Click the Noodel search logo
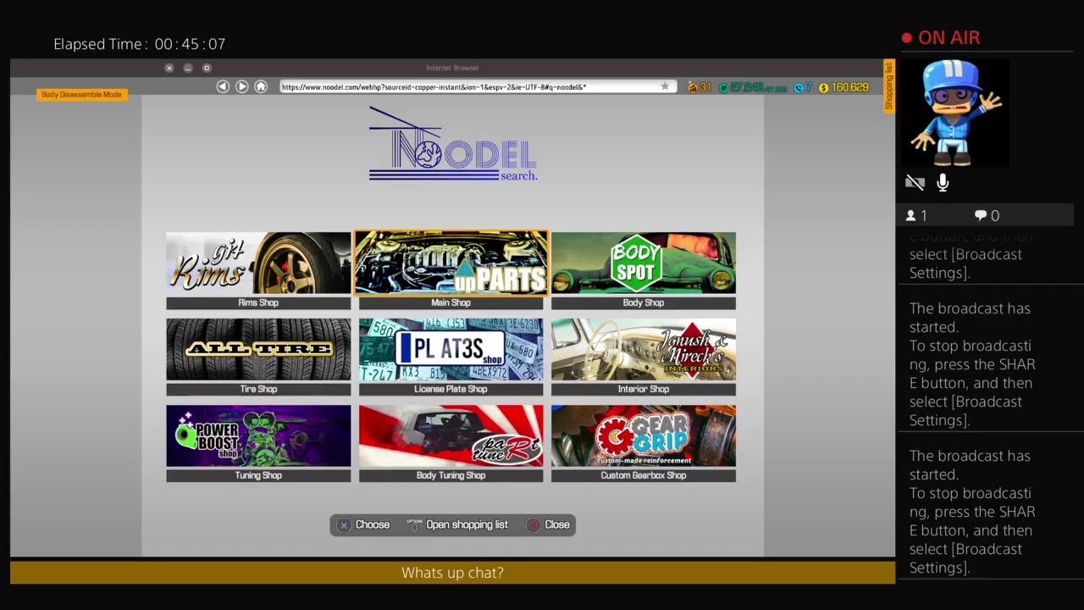The width and height of the screenshot is (1084, 610). point(453,144)
